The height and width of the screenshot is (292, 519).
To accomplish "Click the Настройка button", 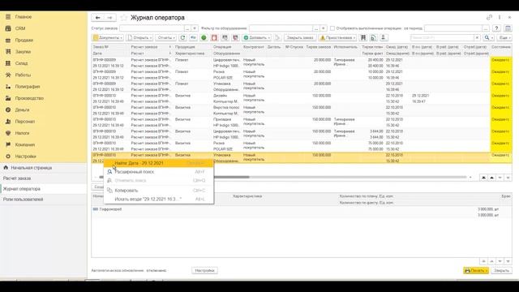I will [x=204, y=270].
